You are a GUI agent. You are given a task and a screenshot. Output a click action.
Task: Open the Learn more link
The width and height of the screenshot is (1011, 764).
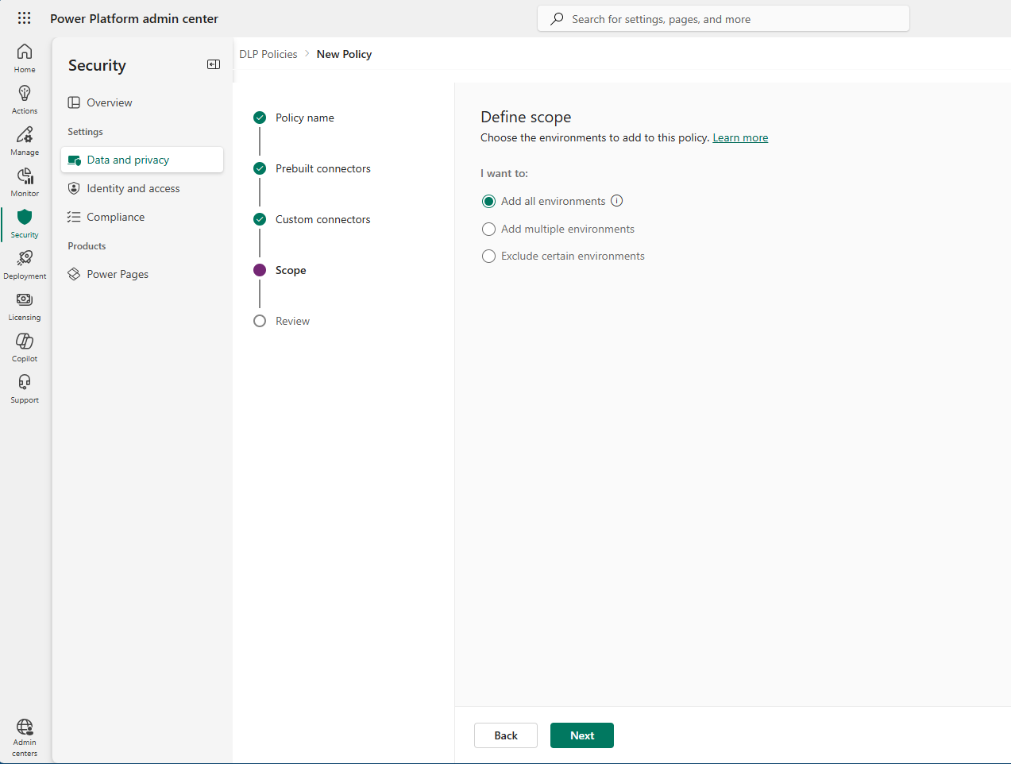(x=739, y=137)
